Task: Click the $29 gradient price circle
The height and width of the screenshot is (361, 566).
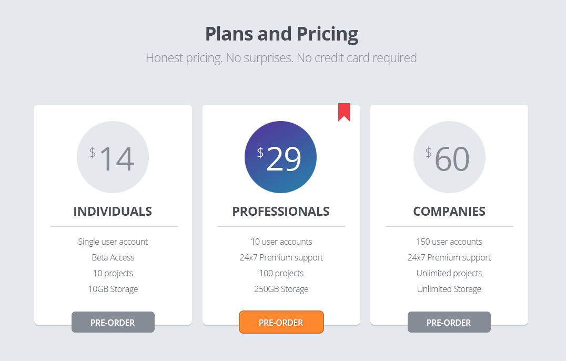Action: 281,157
